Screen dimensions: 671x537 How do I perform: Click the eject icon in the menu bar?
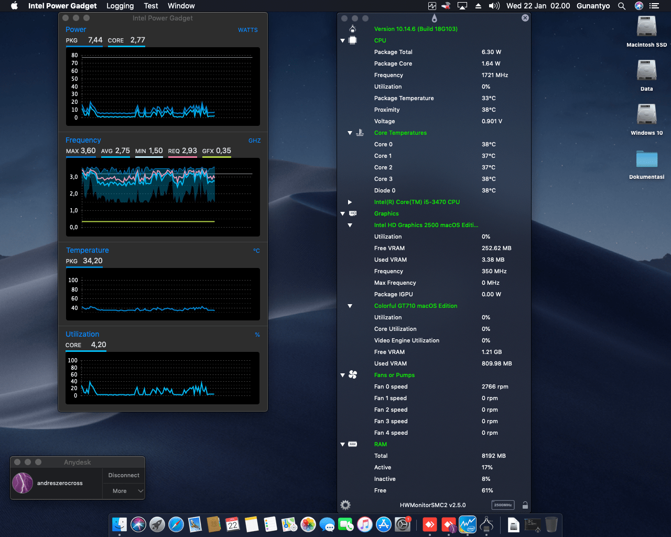(x=479, y=6)
